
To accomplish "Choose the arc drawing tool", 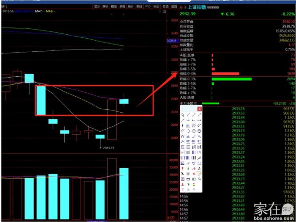I will pyautogui.click(x=188, y=131).
